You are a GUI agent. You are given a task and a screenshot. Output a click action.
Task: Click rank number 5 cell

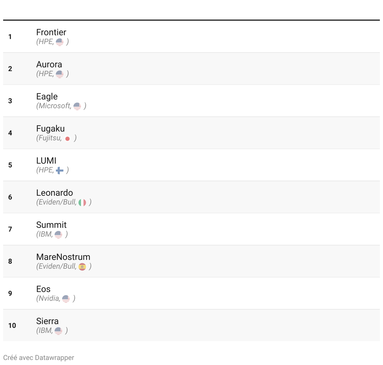pyautogui.click(x=10, y=165)
